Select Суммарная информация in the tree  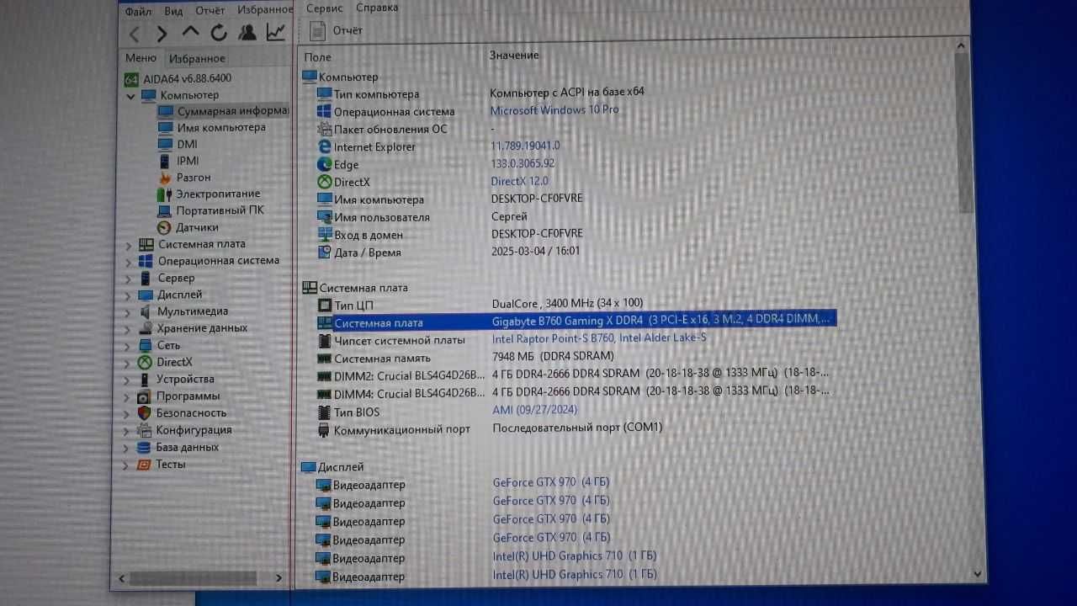(223, 111)
